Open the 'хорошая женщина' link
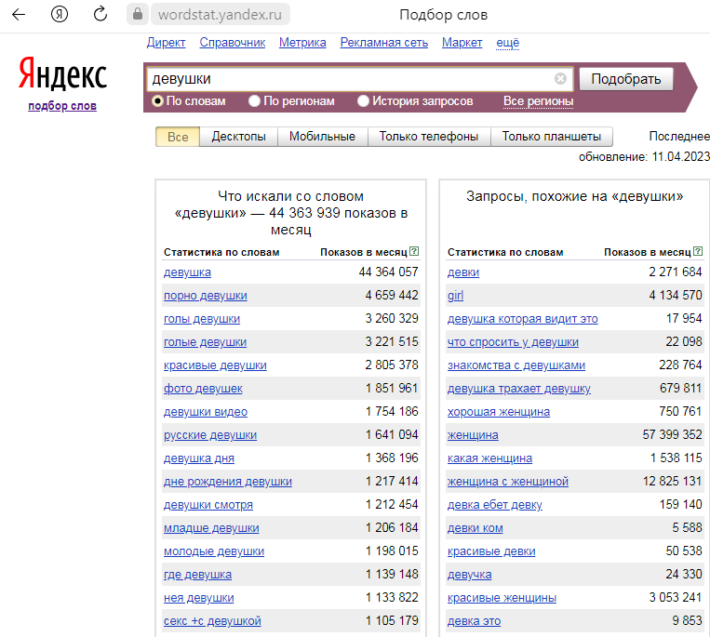The image size is (710, 637). pos(499,412)
